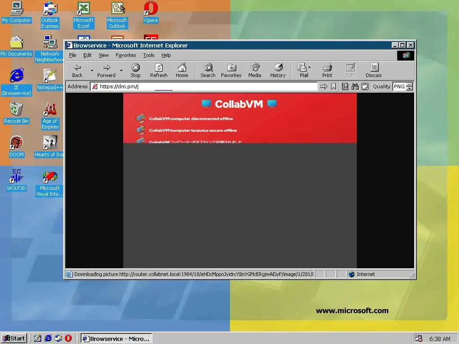Print the current page
Image resolution: width=459 pixels, height=344 pixels.
pyautogui.click(x=327, y=71)
